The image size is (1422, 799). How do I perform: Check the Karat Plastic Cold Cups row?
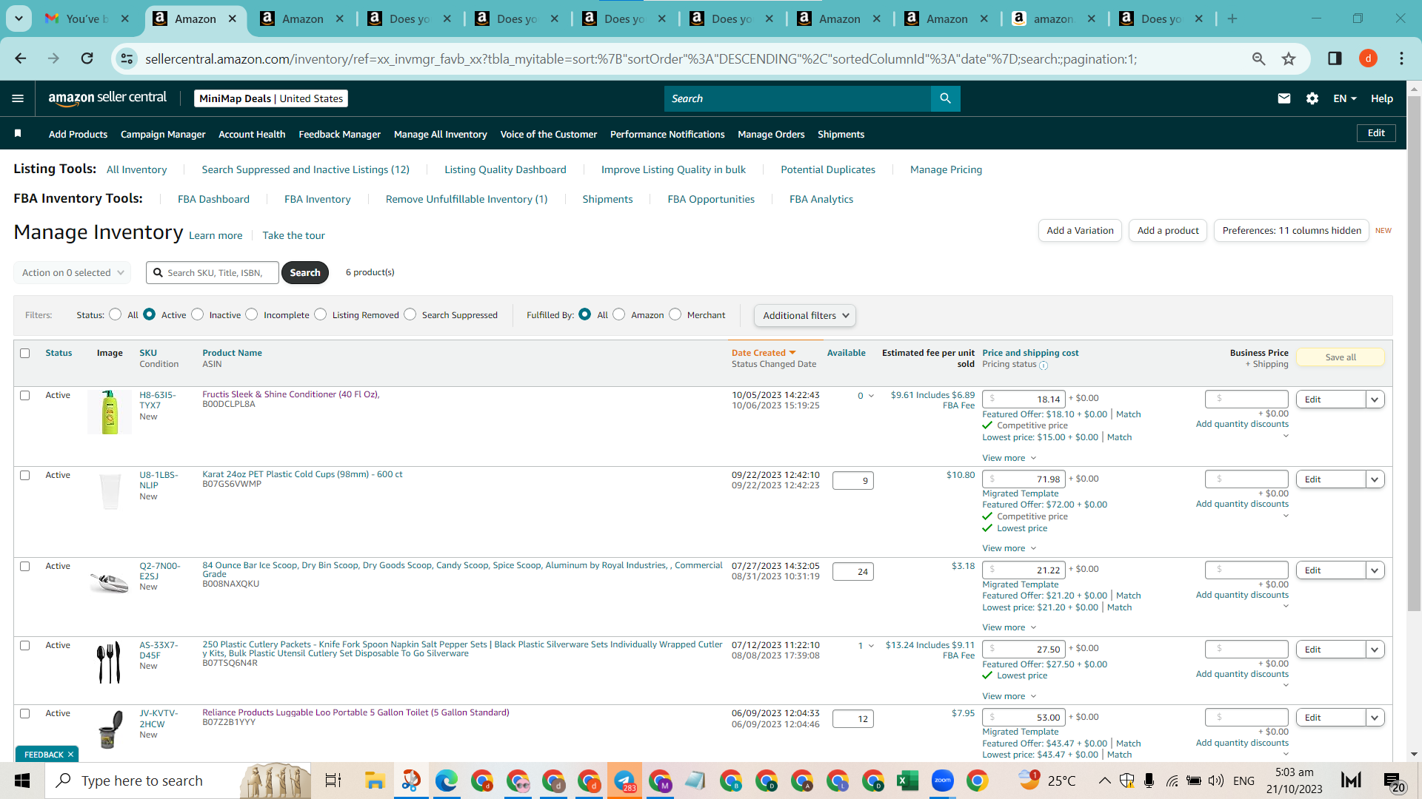coord(25,476)
